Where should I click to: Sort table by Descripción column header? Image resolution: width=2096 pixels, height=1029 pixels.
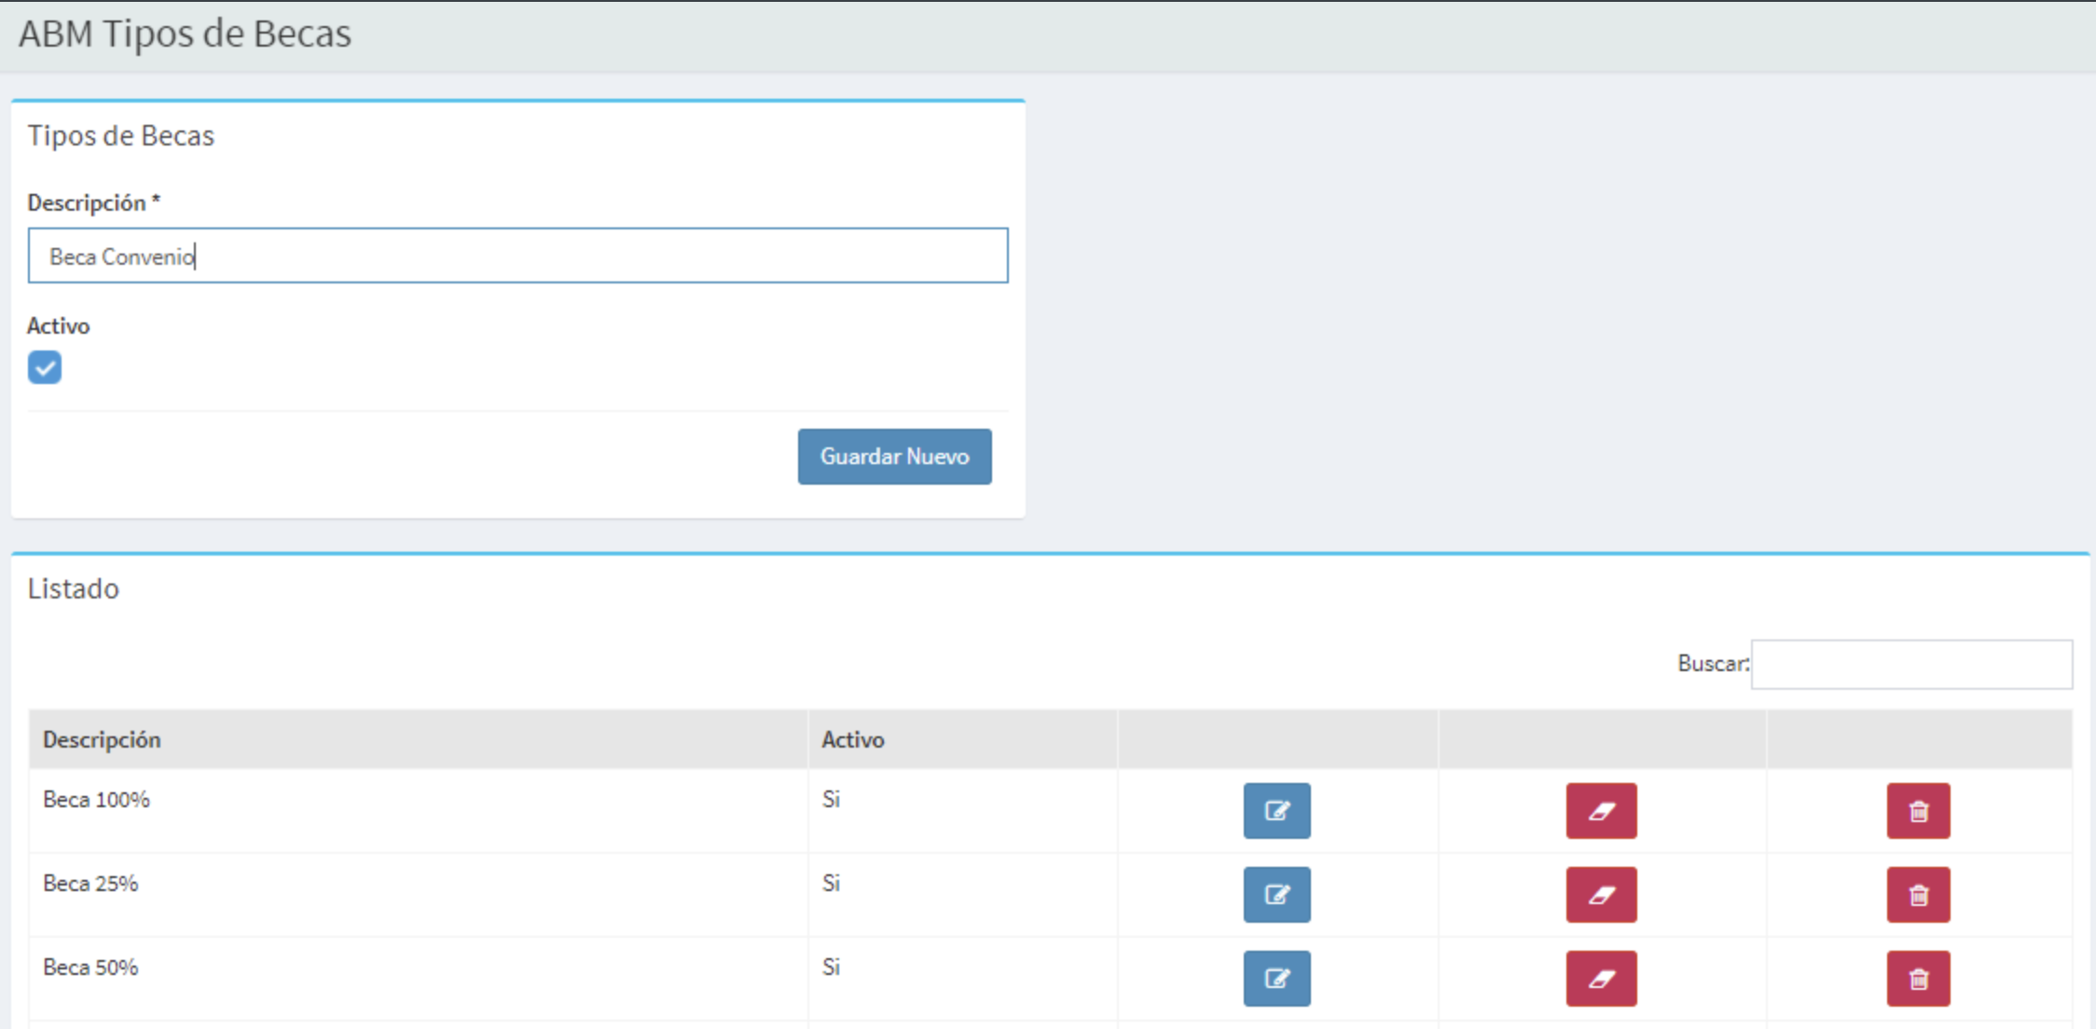103,739
